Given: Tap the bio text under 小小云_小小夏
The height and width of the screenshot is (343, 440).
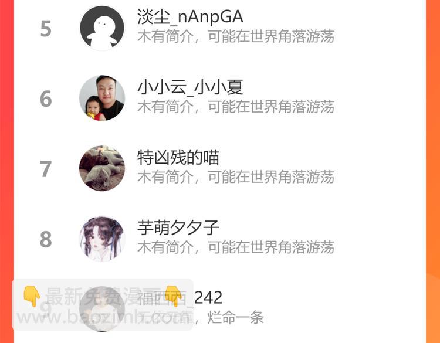Looking at the screenshot, I should 236,107.
